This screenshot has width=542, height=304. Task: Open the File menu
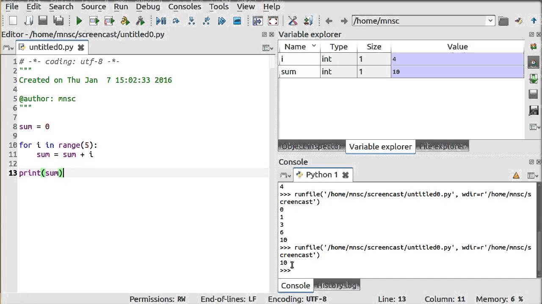point(12,6)
